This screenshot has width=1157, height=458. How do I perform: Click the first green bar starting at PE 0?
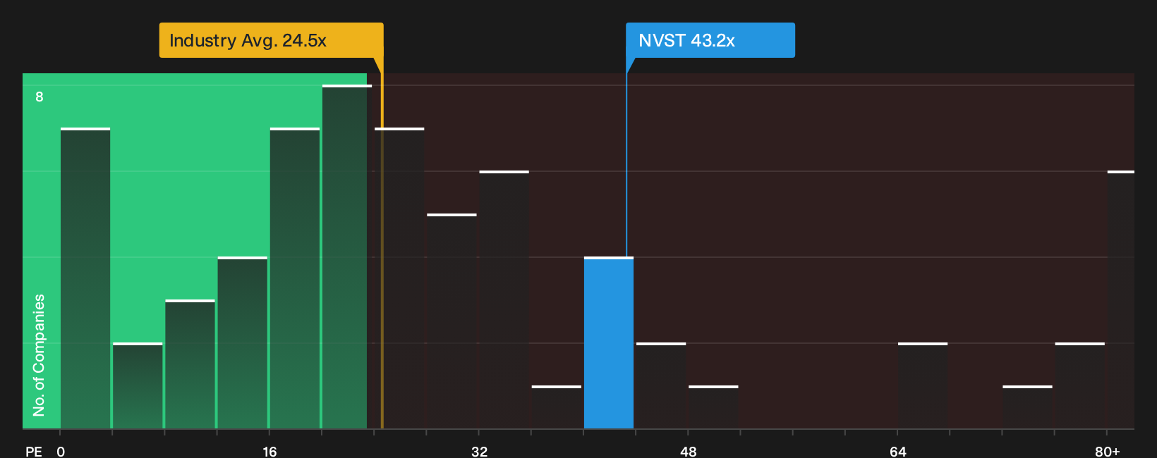pyautogui.click(x=85, y=278)
